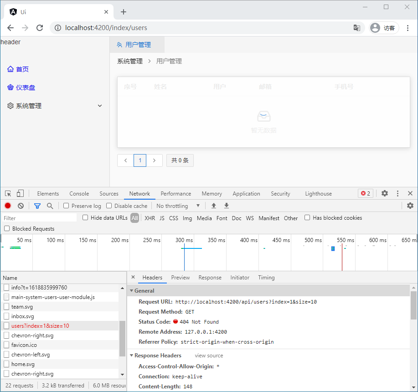Toggle the device toolbar icon
418x392 pixels.
point(20,194)
